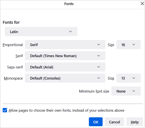Viewport: 145px width, 128px height.
Task: Click the Fonts for heading
Action: coord(11,22)
